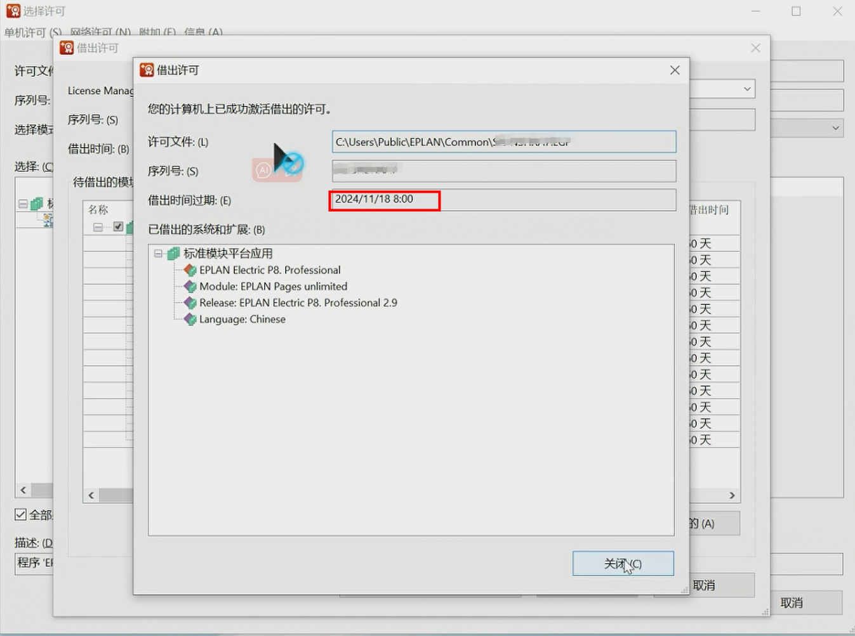This screenshot has width=855, height=636.
Task: Select the 标准模块平台应用 tree row
Action: (228, 254)
